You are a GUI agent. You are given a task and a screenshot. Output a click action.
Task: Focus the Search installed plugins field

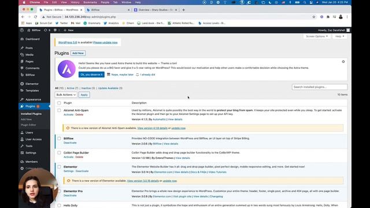(320, 87)
